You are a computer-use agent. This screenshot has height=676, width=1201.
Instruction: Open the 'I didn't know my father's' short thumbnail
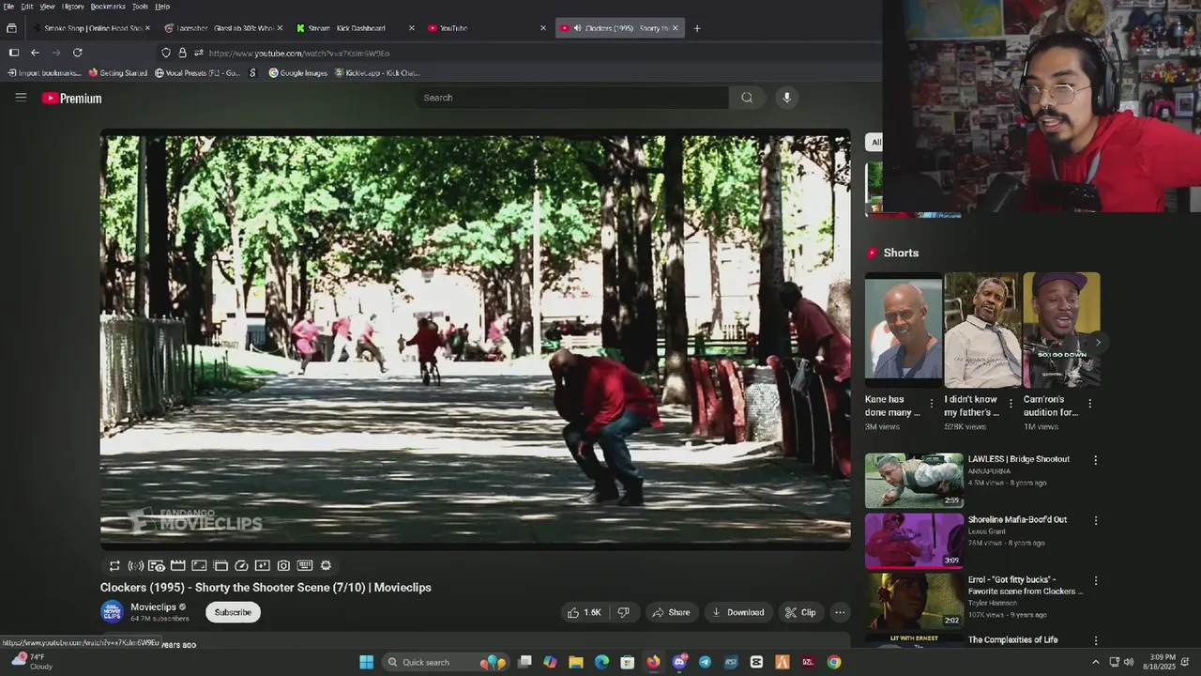[x=982, y=330]
